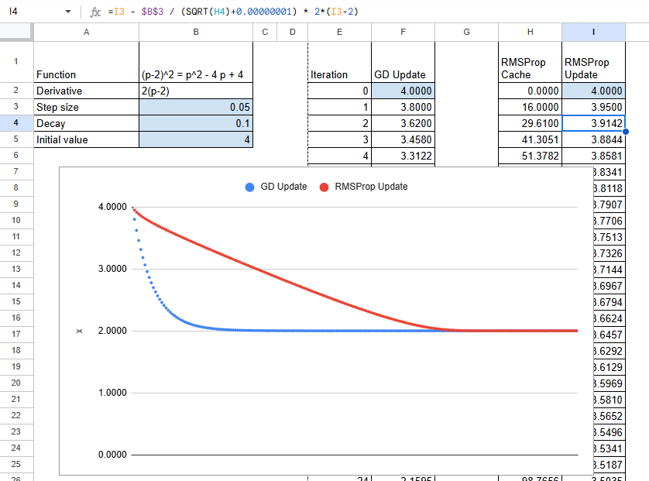The image size is (649, 481).
Task: Open the Name box dropdown arrow
Action: point(68,12)
